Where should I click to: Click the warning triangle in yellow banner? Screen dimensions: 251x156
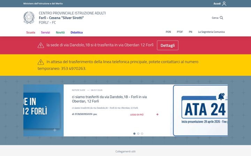(x=41, y=62)
